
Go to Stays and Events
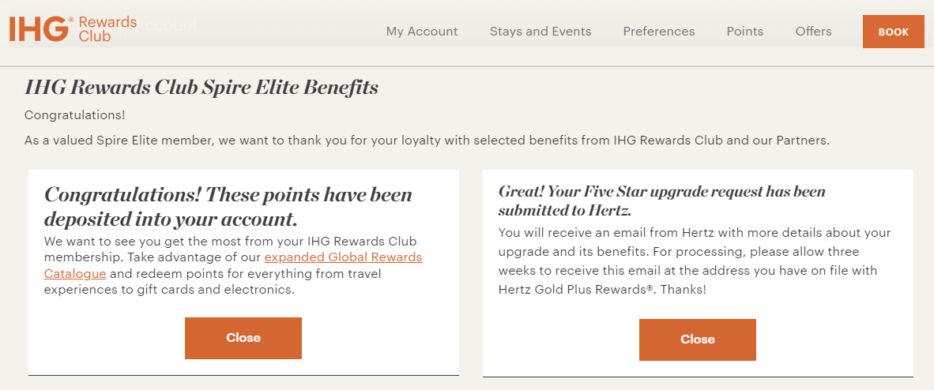(540, 32)
